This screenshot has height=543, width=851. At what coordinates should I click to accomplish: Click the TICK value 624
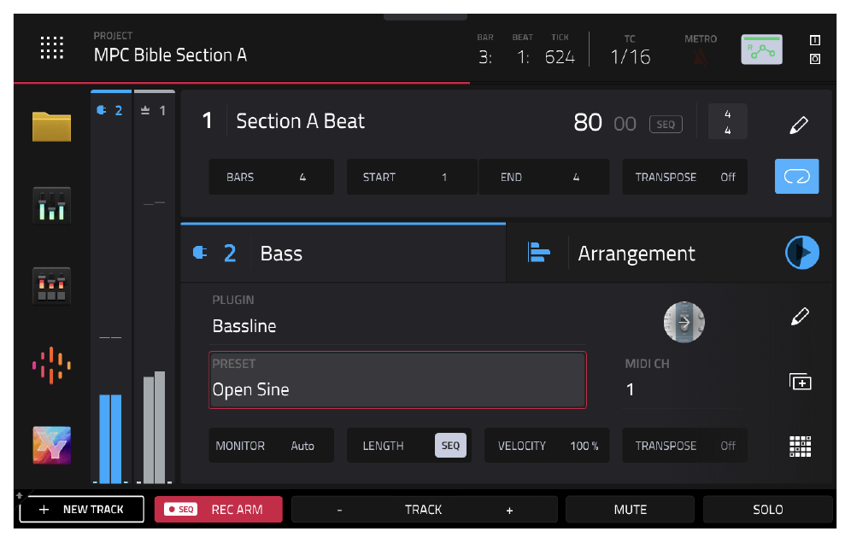(560, 57)
